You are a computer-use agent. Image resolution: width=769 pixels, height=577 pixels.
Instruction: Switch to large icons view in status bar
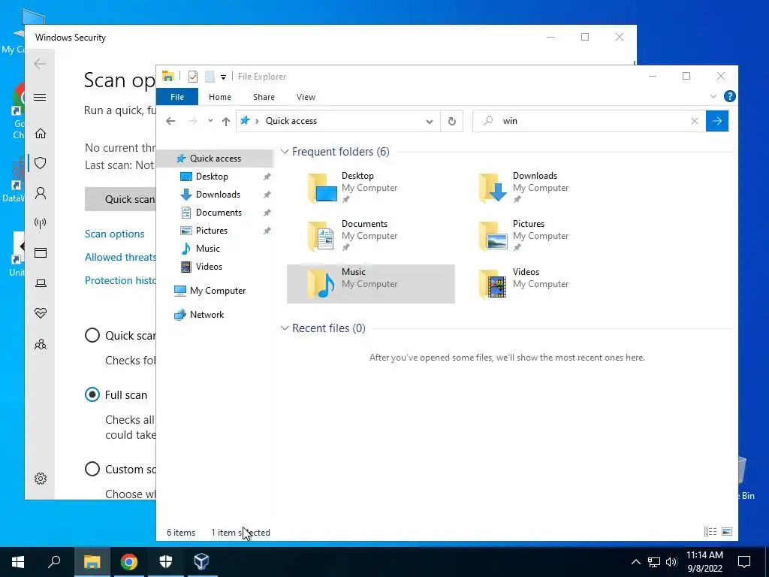(x=727, y=532)
